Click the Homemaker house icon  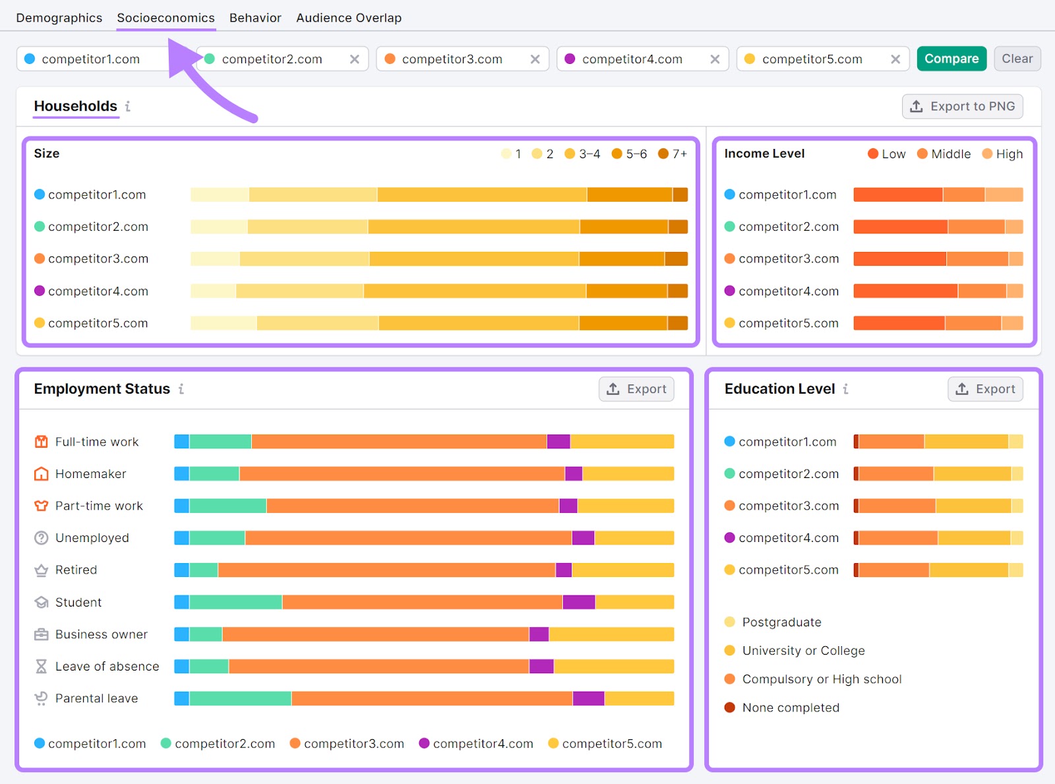[41, 473]
